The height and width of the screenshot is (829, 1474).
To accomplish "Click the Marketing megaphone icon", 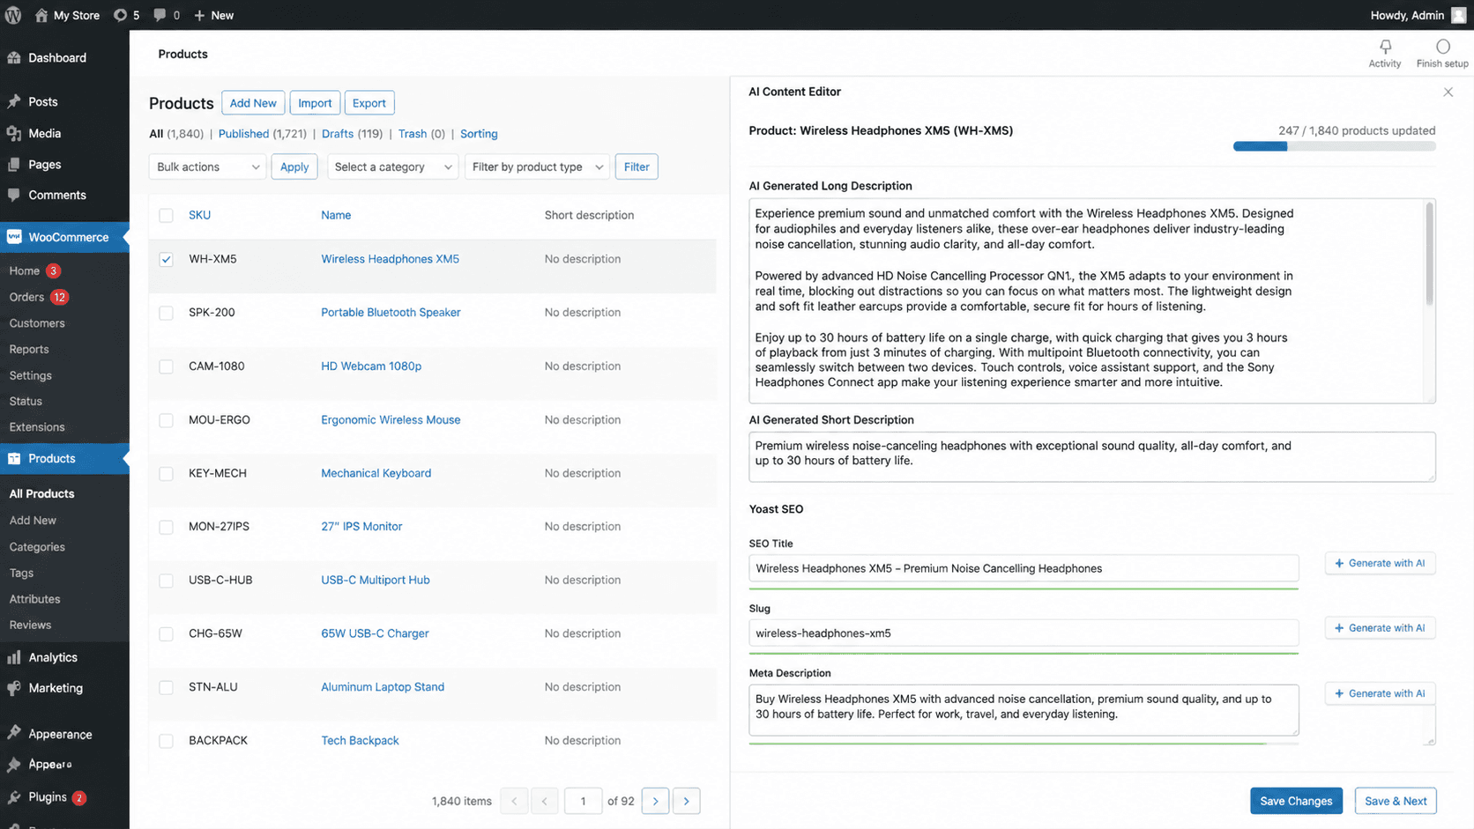I will 14,688.
